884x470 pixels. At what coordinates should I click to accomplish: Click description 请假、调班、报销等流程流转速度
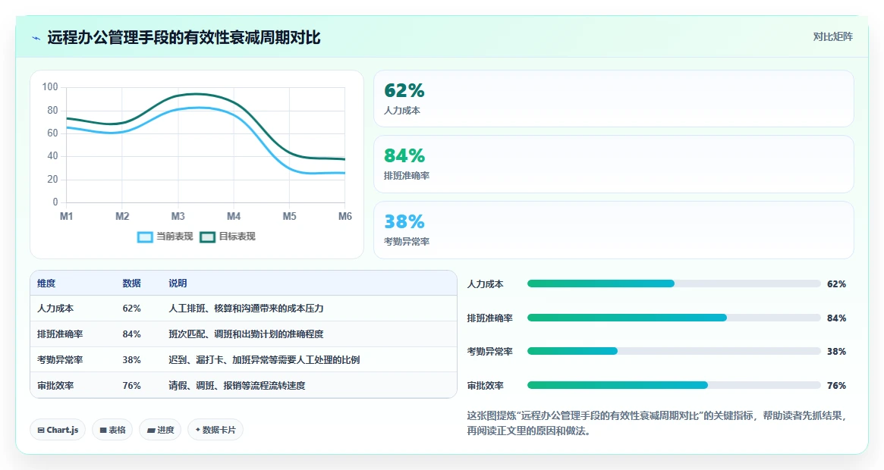(x=237, y=386)
